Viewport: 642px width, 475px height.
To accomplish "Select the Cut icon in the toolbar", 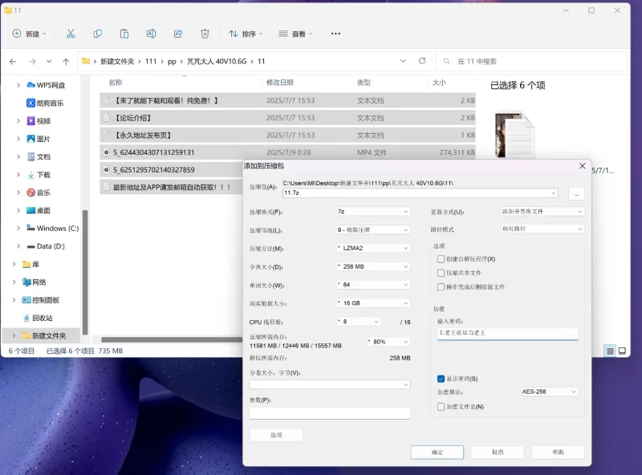I will click(x=70, y=34).
